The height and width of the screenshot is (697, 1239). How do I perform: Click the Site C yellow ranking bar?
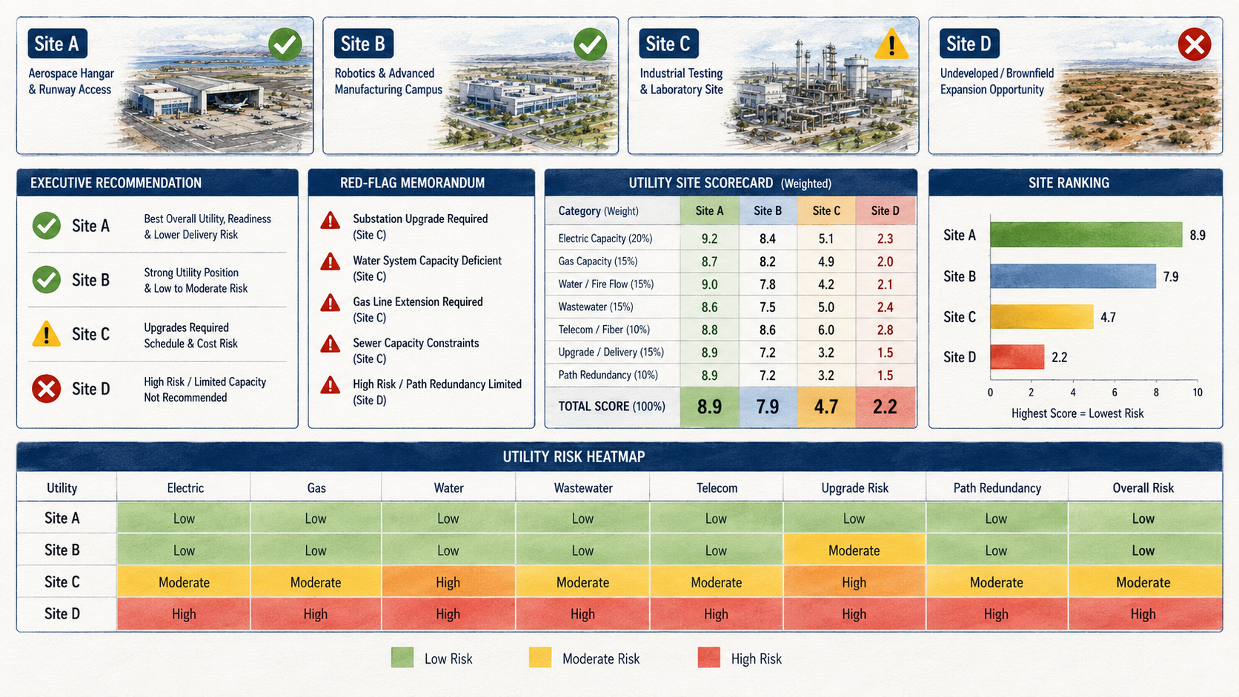1042,317
